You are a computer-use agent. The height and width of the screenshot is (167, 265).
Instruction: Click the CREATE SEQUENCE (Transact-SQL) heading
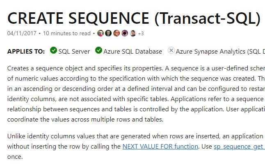coord(134,18)
